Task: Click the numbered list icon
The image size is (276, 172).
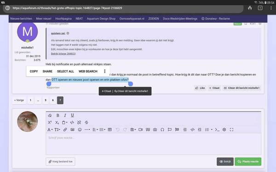Action: click(207, 130)
